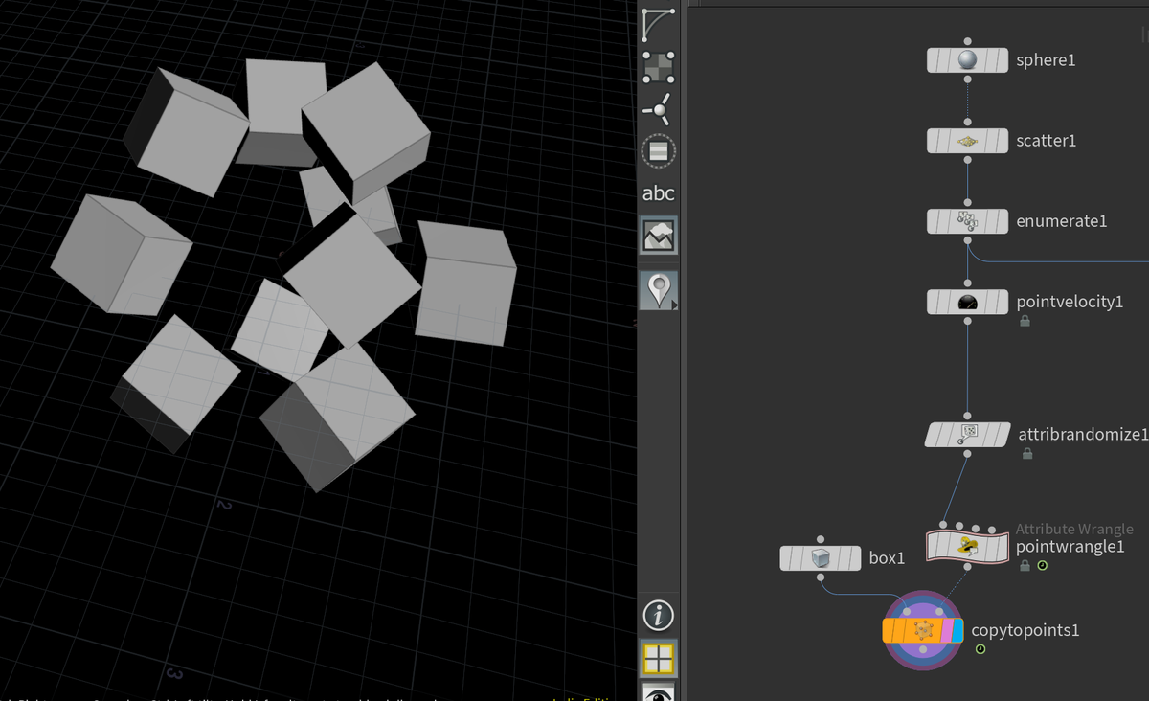Screen dimensions: 1149x701
Task: Toggle the yellow reference grid icon
Action: 658,658
